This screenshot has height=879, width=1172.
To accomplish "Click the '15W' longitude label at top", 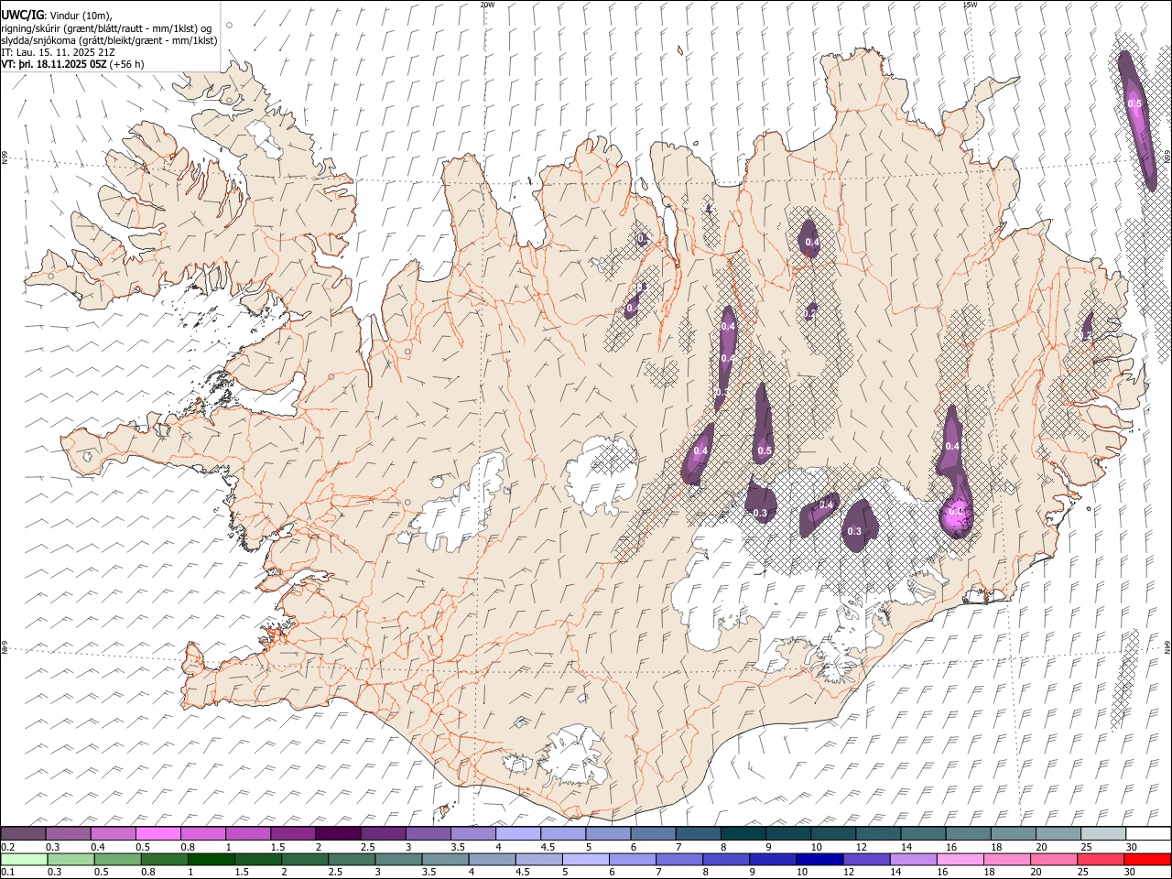I will pos(970,5).
